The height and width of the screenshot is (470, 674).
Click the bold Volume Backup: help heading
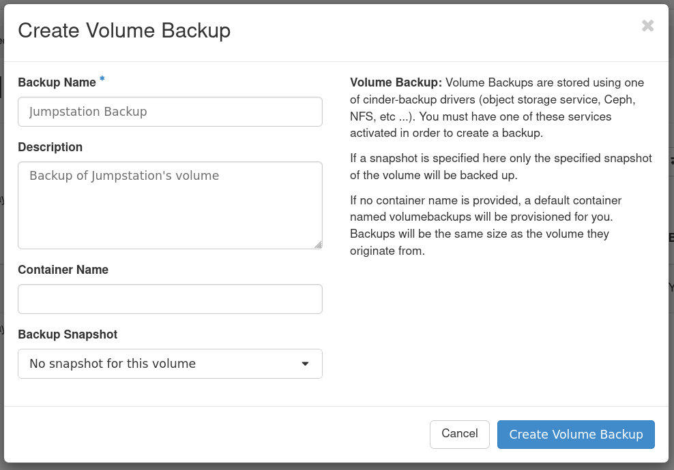tap(396, 82)
